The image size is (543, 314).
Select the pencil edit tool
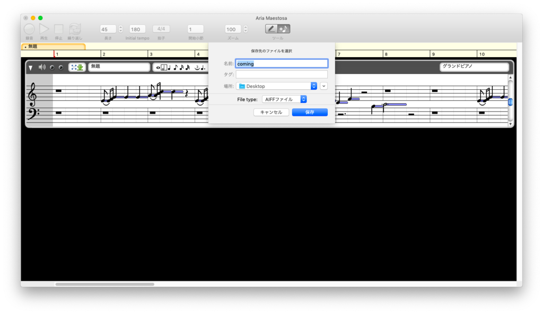[271, 29]
